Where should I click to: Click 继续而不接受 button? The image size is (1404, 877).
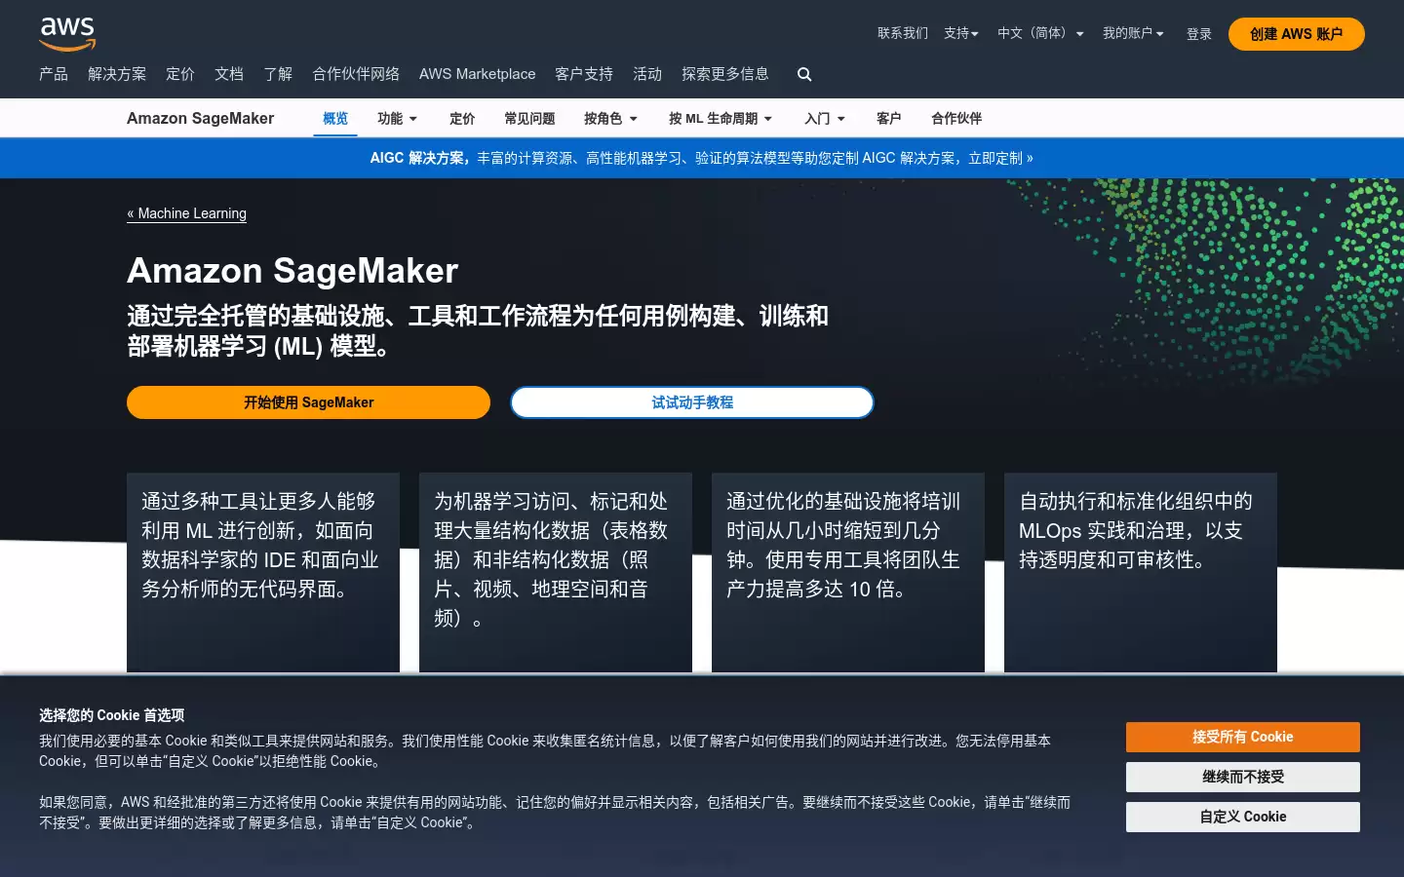click(x=1243, y=777)
